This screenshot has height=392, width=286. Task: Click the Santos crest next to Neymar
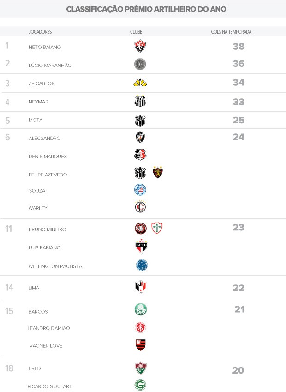(140, 101)
